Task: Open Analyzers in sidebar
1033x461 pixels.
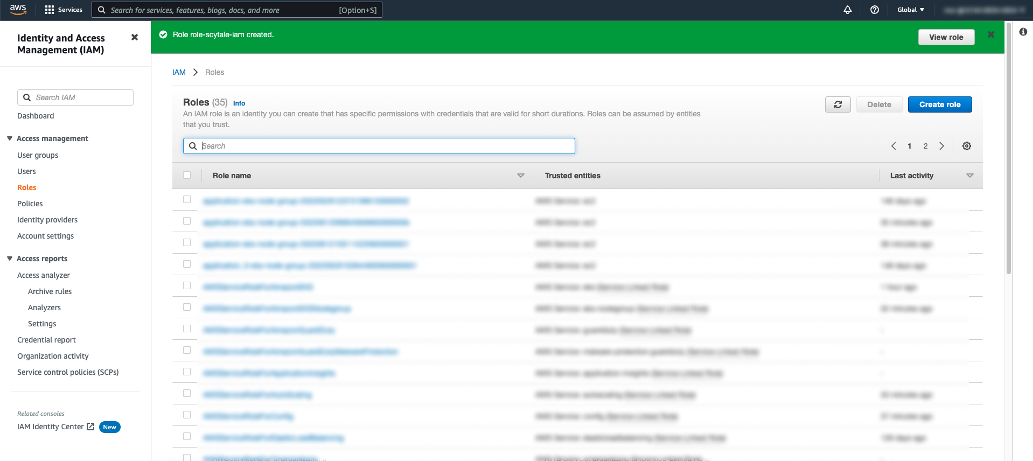Action: [x=44, y=308]
